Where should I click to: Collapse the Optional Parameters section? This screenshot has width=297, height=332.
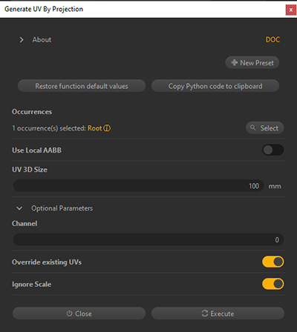pyautogui.click(x=19, y=208)
